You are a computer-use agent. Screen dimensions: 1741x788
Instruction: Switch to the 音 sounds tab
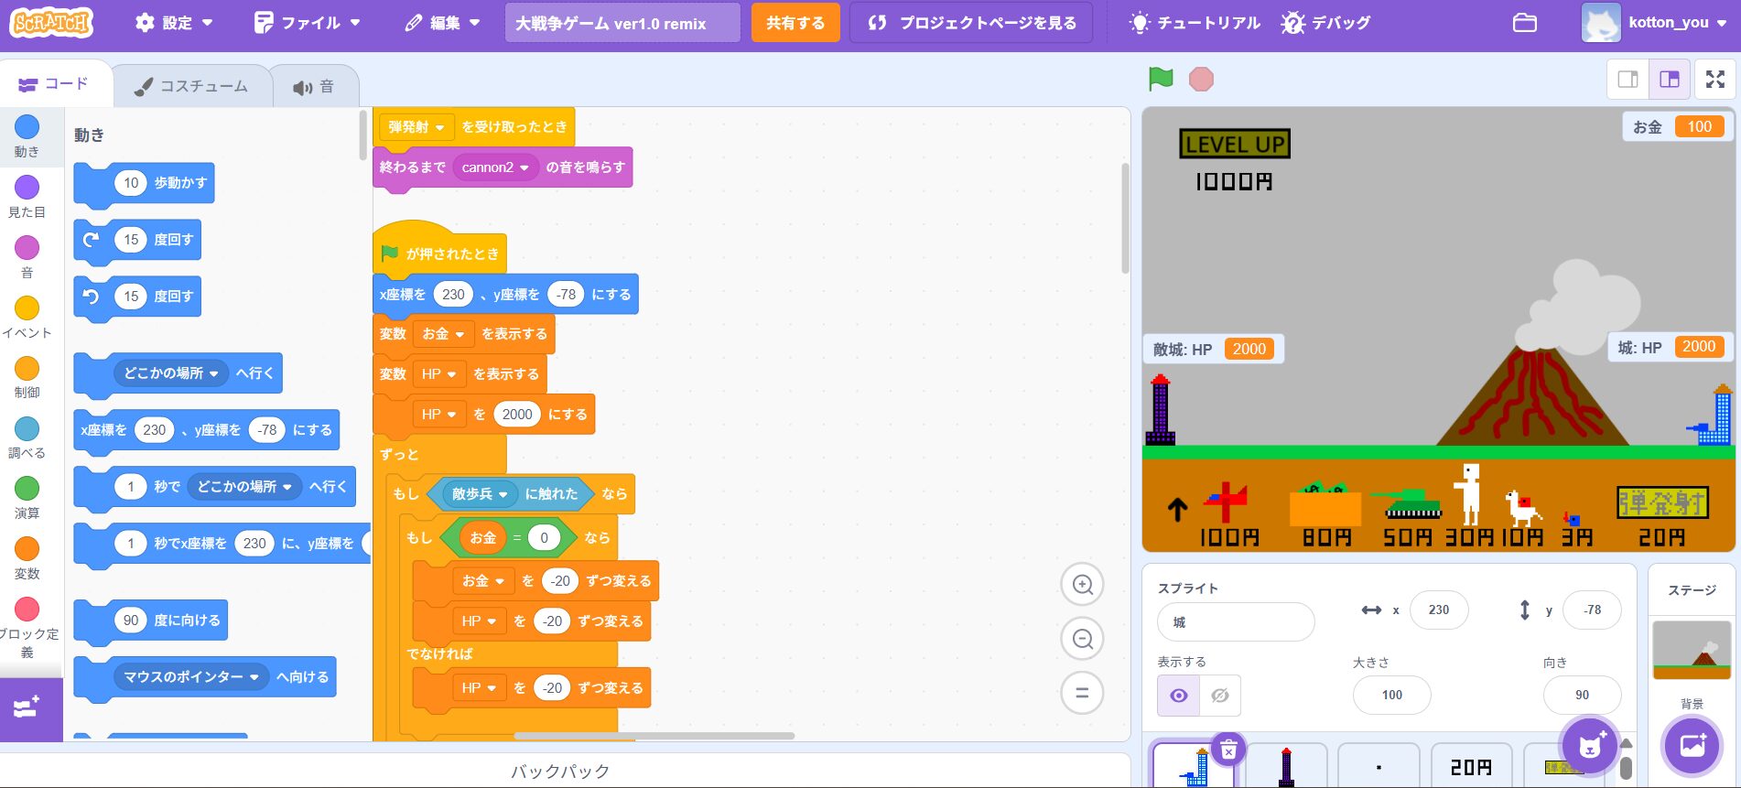314,87
